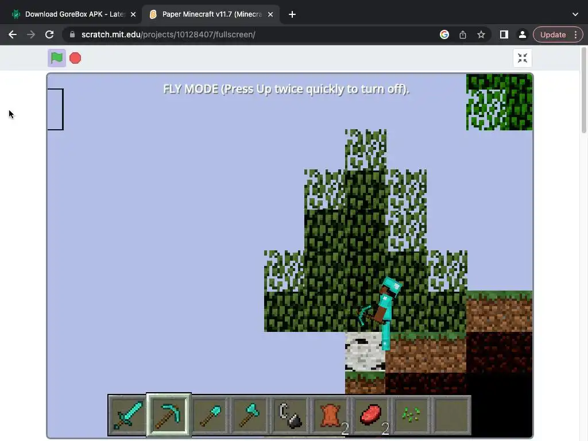Bookmark this page with star icon
This screenshot has height=441, width=588.
(481, 34)
